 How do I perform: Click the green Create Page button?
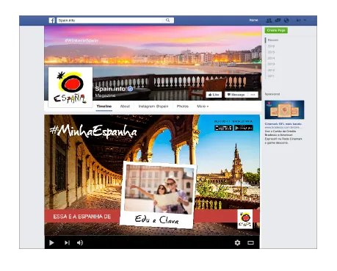(x=276, y=30)
